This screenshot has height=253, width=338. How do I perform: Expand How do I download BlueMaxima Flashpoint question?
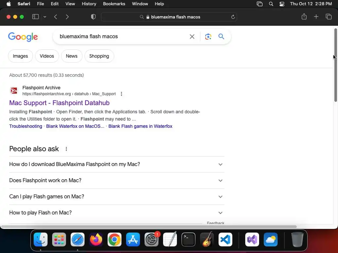(x=117, y=164)
